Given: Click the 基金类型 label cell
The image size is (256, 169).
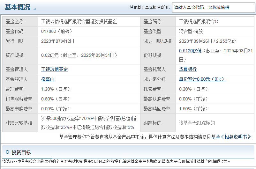Looking at the screenshot, I should point(158,31).
